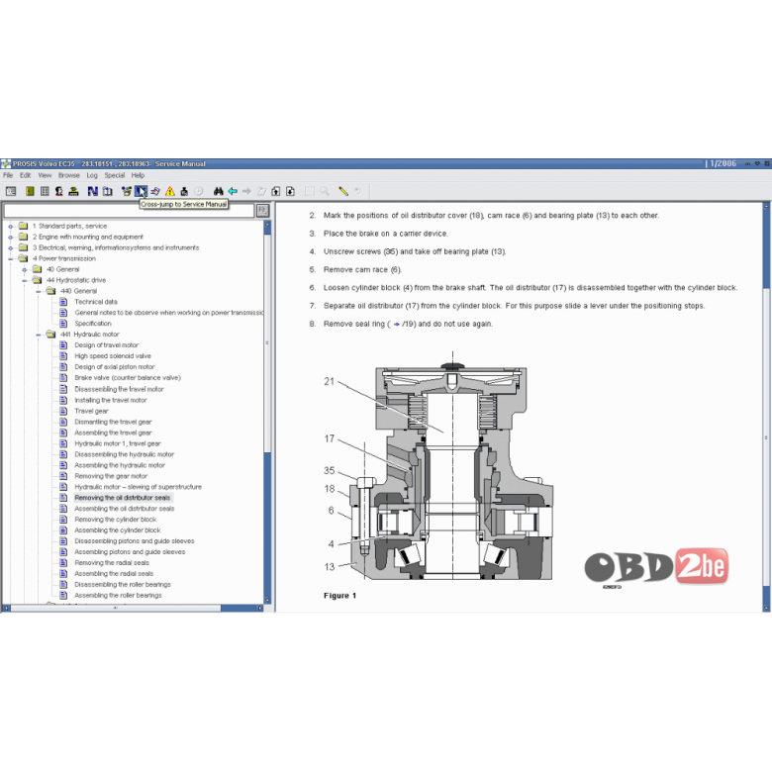Select 'Removing the oil distributor seals'
The width and height of the screenshot is (772, 772).
click(x=123, y=498)
